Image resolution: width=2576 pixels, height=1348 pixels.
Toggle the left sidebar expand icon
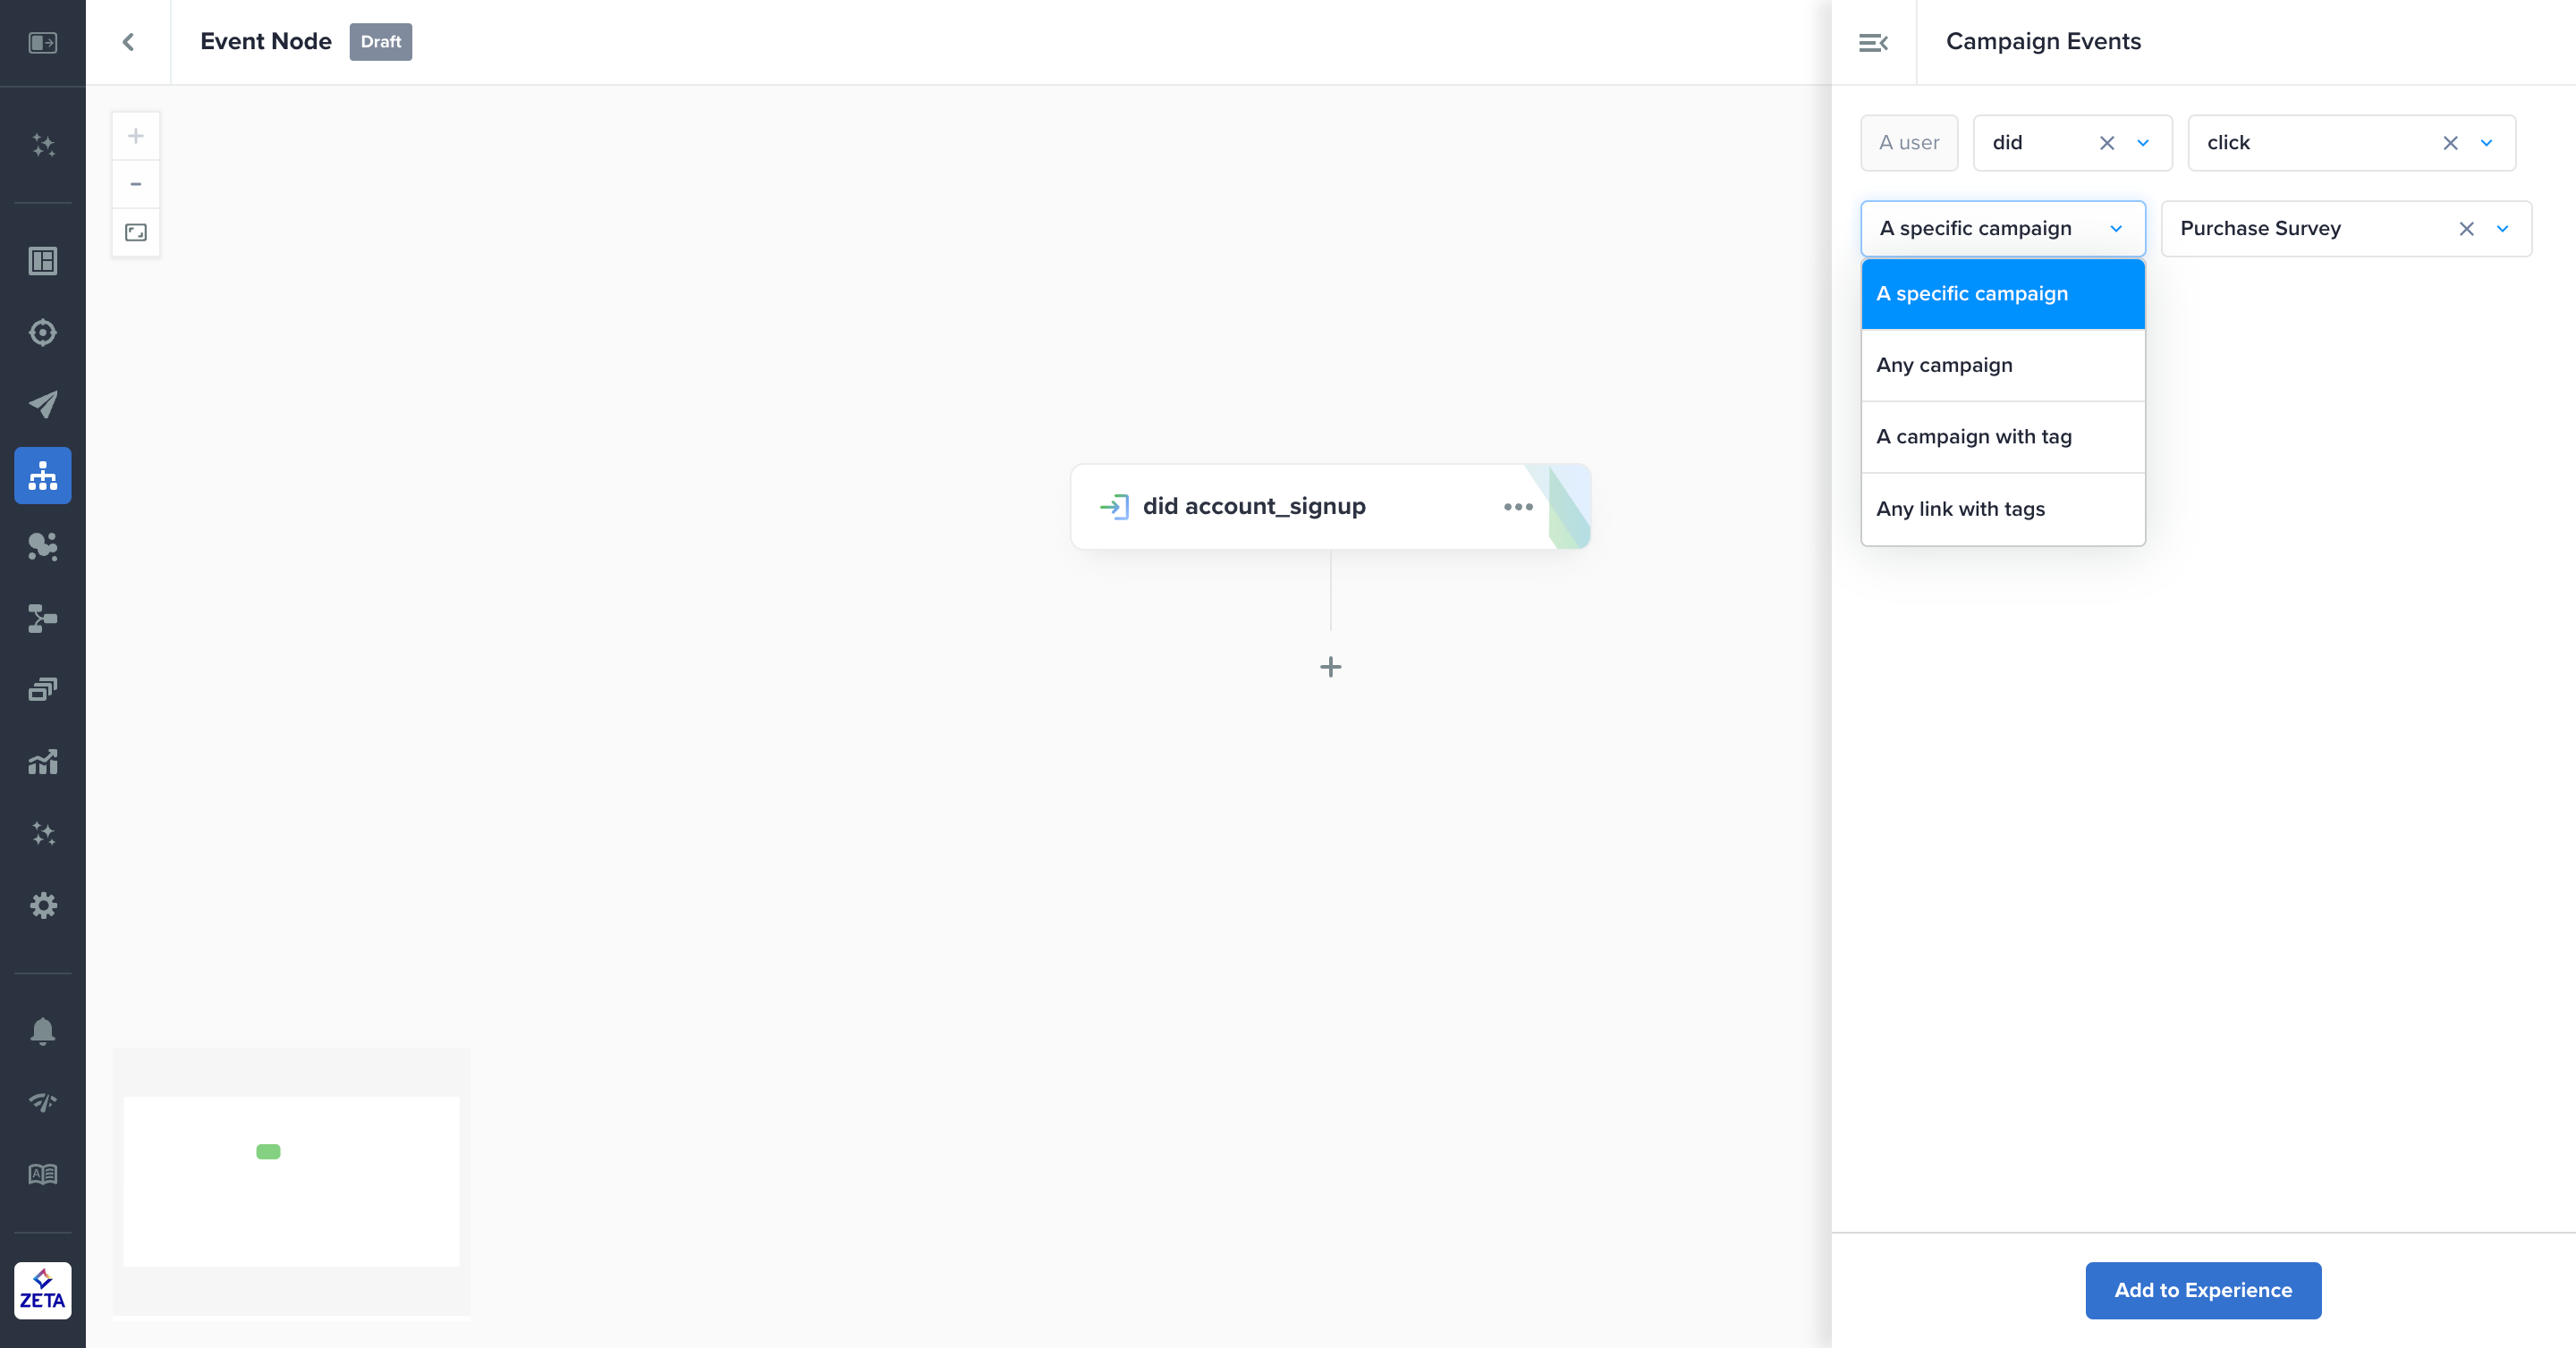43,42
